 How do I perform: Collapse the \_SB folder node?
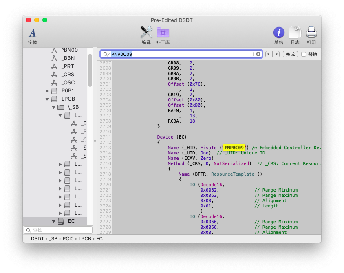[53, 107]
